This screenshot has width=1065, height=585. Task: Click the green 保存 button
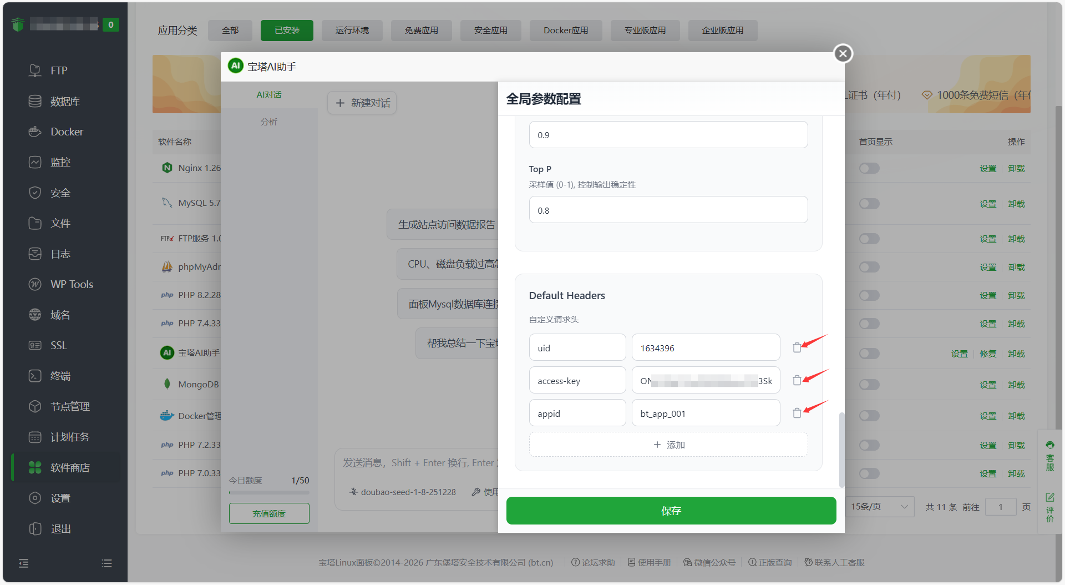[671, 511]
